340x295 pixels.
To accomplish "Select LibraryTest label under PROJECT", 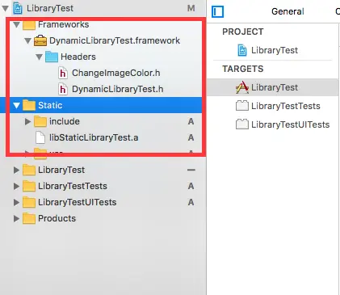I will click(x=275, y=50).
